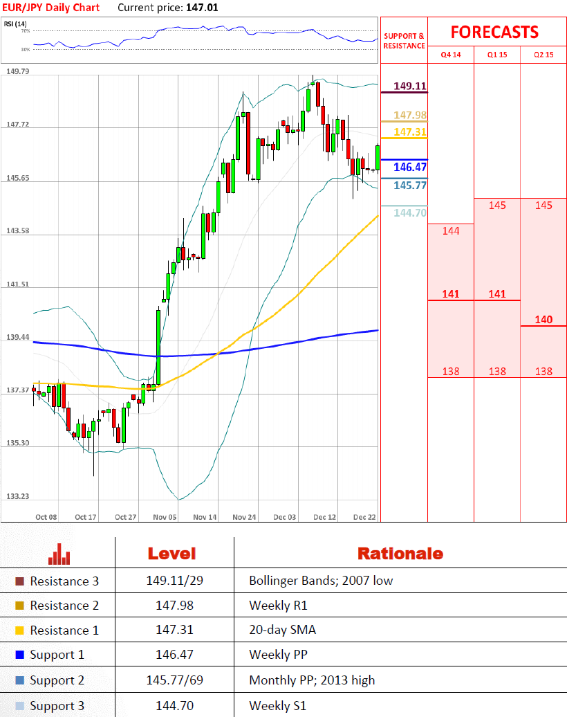Click the 'Level' table column header

pos(171,553)
